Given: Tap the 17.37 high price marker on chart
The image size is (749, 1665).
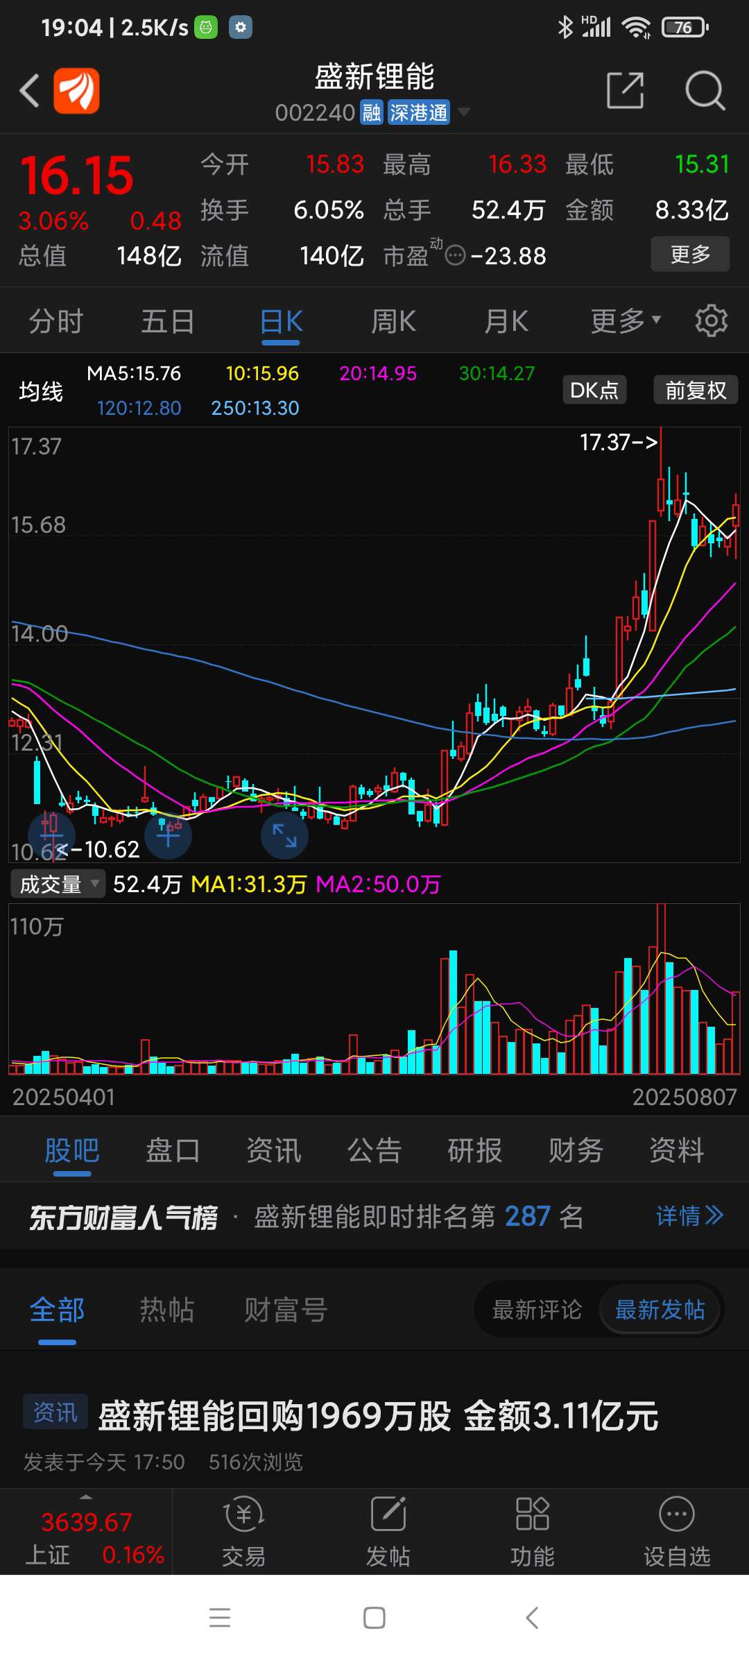Looking at the screenshot, I should coord(619,442).
